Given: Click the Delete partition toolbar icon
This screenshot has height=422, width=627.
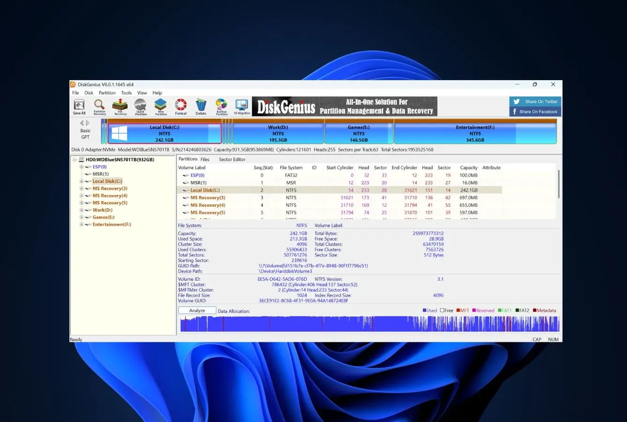Looking at the screenshot, I should tap(201, 107).
